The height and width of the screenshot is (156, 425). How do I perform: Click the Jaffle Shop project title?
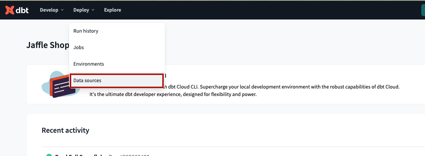(x=48, y=45)
